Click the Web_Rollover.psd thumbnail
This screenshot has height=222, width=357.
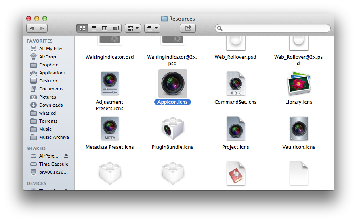[x=236, y=43]
